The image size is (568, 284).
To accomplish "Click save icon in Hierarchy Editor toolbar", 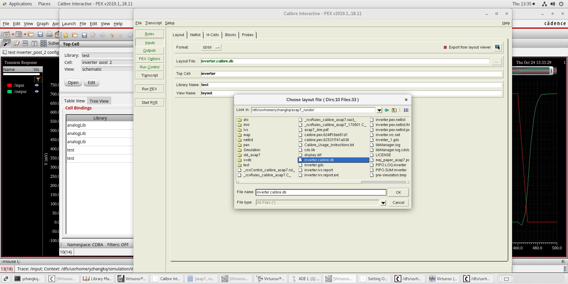I will tap(84, 35).
